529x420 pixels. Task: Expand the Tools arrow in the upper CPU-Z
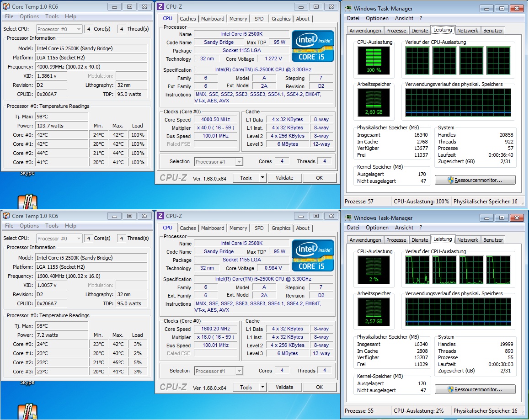pos(262,178)
